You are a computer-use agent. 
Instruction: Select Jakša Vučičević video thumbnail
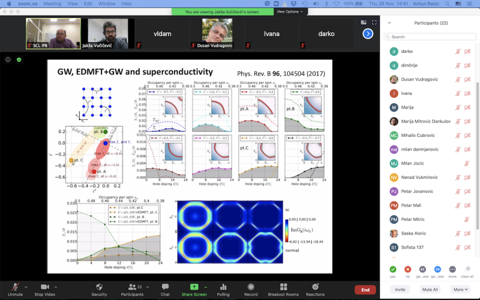(x=108, y=34)
